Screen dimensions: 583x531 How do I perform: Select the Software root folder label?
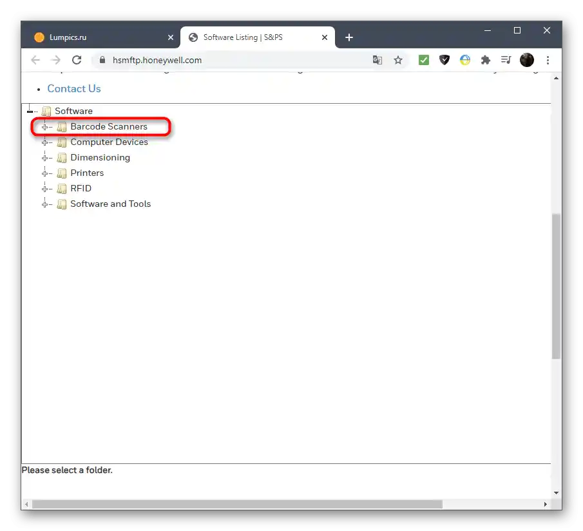click(x=73, y=111)
